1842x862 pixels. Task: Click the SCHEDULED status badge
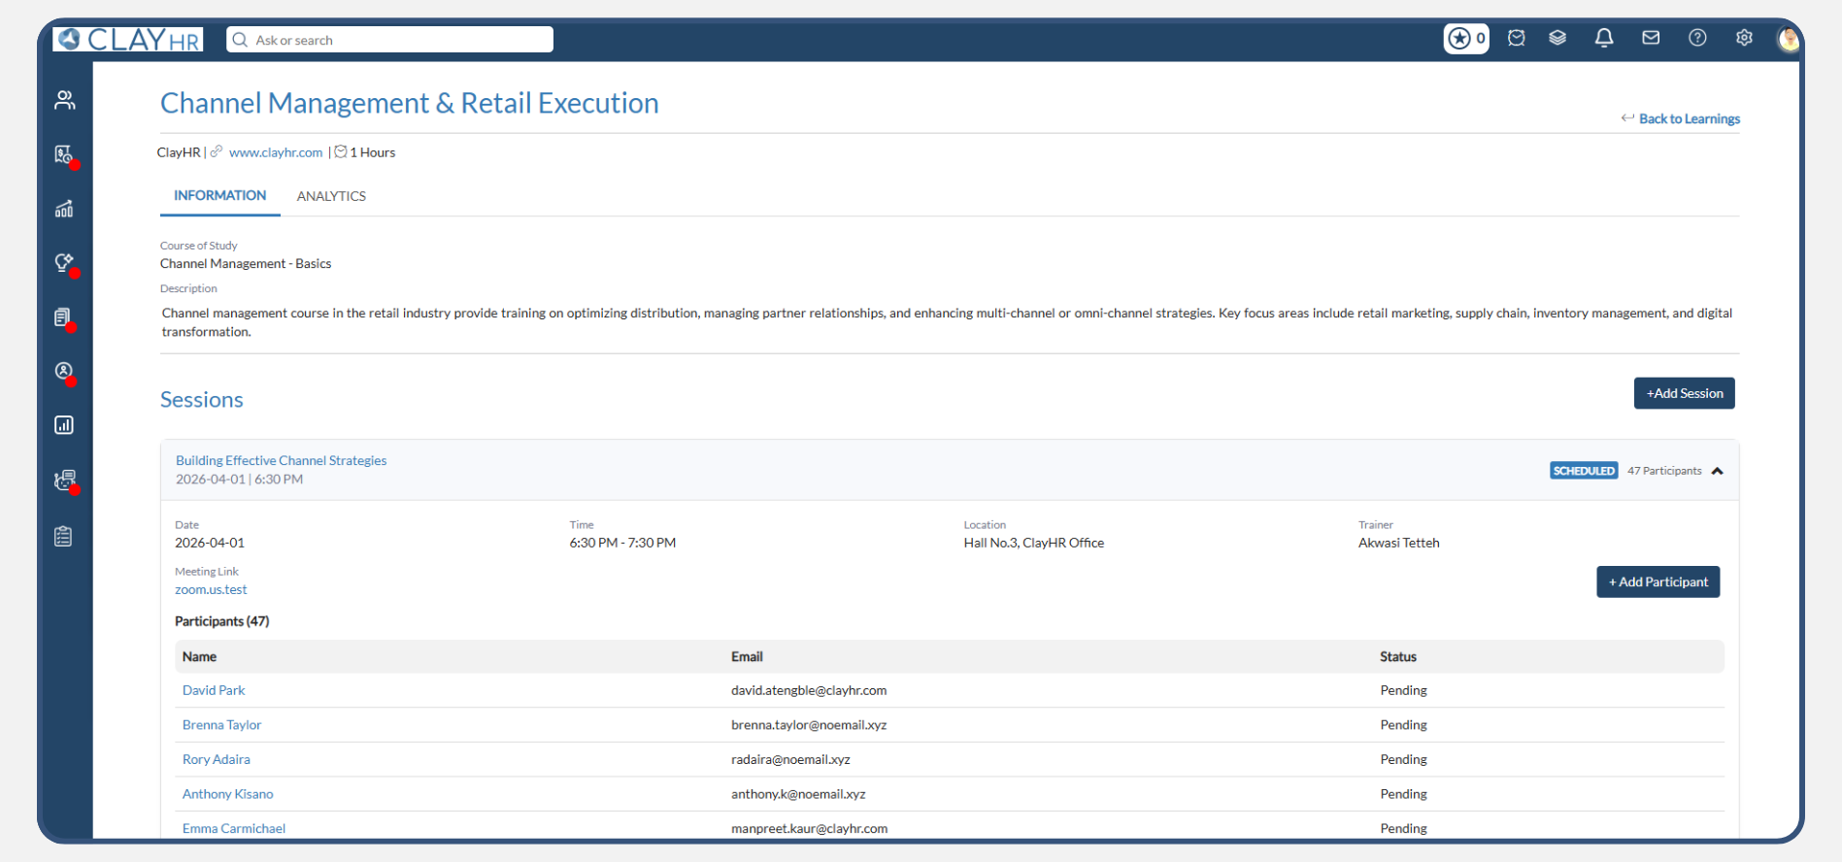tap(1583, 471)
